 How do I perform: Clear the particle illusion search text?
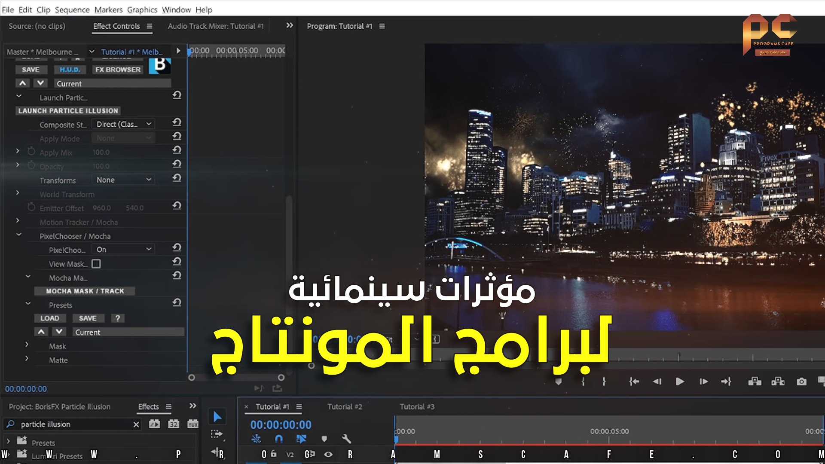tap(136, 424)
